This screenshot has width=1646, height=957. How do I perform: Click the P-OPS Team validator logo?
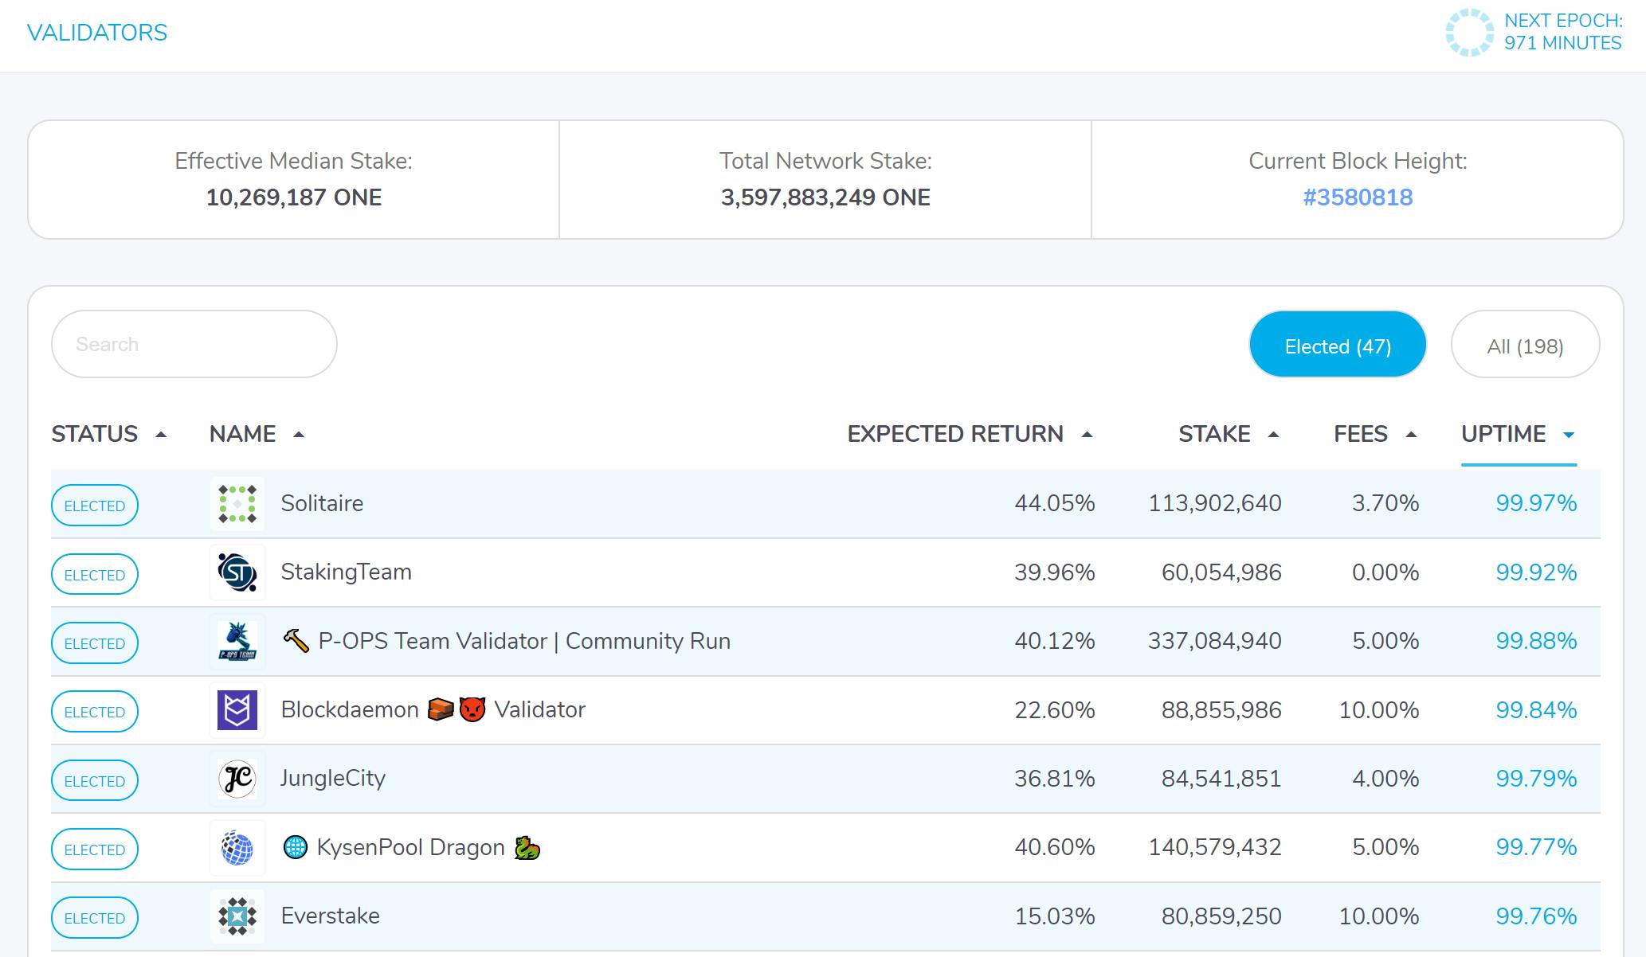click(x=237, y=642)
